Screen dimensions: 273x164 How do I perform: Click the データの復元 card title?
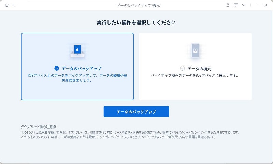pyautogui.click(x=199, y=69)
